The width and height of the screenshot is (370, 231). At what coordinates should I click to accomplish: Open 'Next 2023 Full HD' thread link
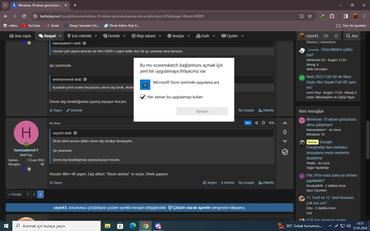[x=331, y=82]
